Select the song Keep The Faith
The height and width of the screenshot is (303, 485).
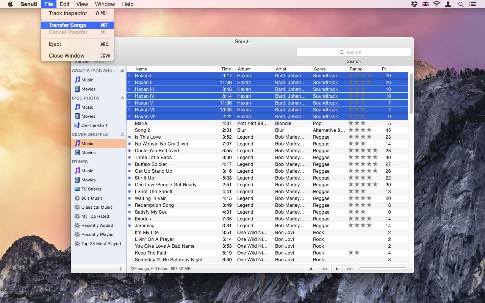pyautogui.click(x=267, y=253)
